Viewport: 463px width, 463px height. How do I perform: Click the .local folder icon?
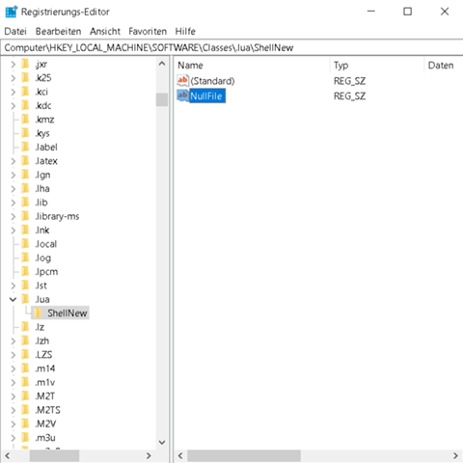25,244
